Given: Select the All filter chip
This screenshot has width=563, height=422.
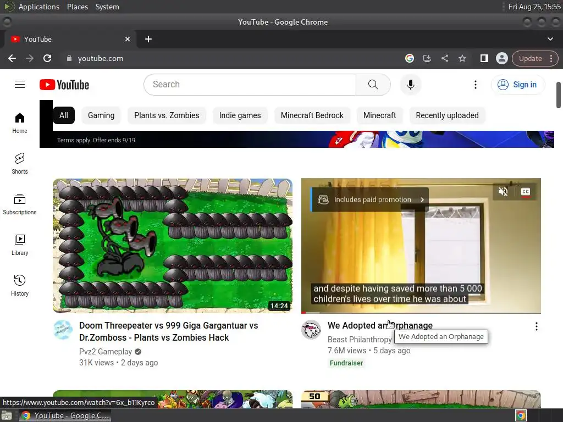Looking at the screenshot, I should click(x=64, y=115).
